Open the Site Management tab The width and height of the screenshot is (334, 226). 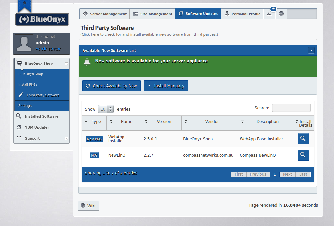click(152, 14)
